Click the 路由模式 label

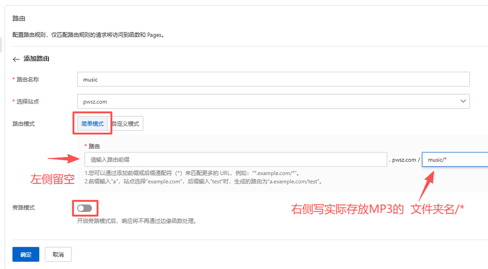point(24,124)
